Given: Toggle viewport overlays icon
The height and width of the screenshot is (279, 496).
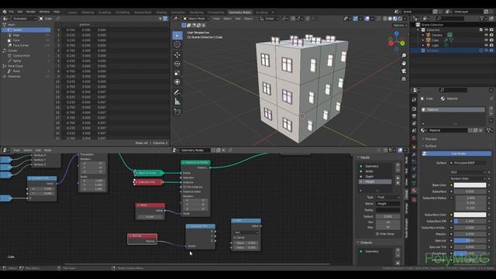Looking at the screenshot, I should [367, 19].
